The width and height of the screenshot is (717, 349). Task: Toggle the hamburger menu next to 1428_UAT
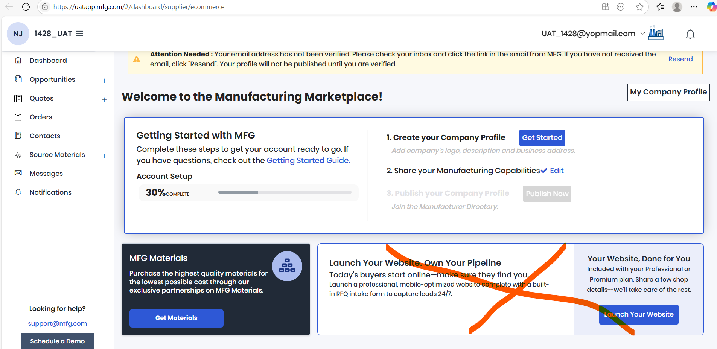[80, 34]
